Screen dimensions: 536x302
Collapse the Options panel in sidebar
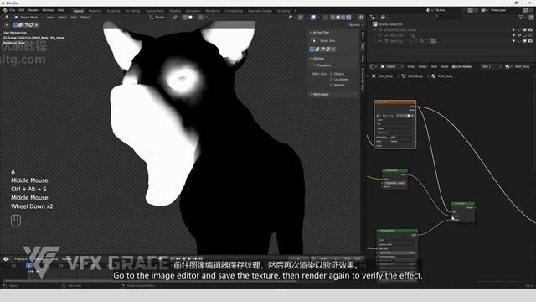click(x=311, y=59)
